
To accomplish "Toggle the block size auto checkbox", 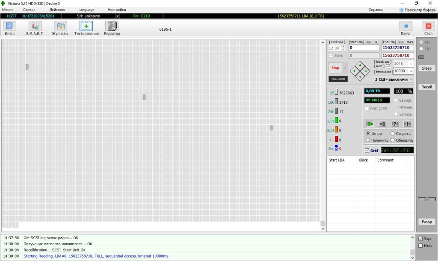I will 388,66.
